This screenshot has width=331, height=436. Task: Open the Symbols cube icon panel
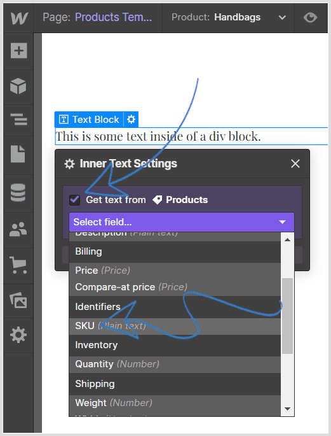(18, 86)
